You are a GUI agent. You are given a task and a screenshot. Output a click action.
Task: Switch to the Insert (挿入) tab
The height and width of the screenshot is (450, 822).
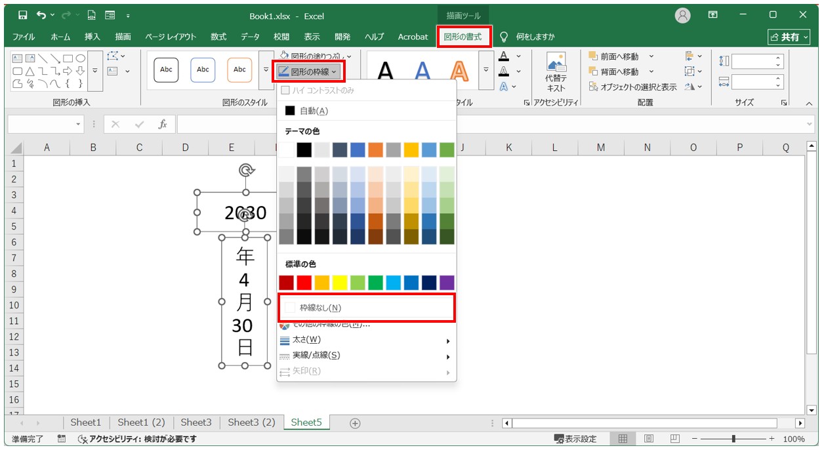[92, 37]
